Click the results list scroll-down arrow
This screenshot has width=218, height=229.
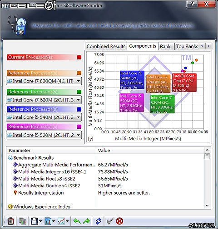point(207,205)
